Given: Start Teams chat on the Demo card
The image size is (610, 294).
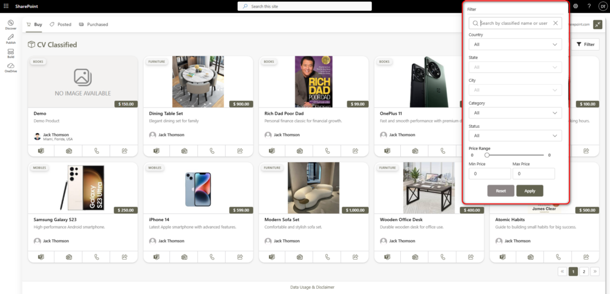Looking at the screenshot, I should (x=41, y=151).
